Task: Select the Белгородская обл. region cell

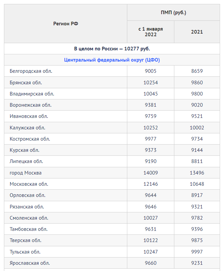Action: coord(31,71)
